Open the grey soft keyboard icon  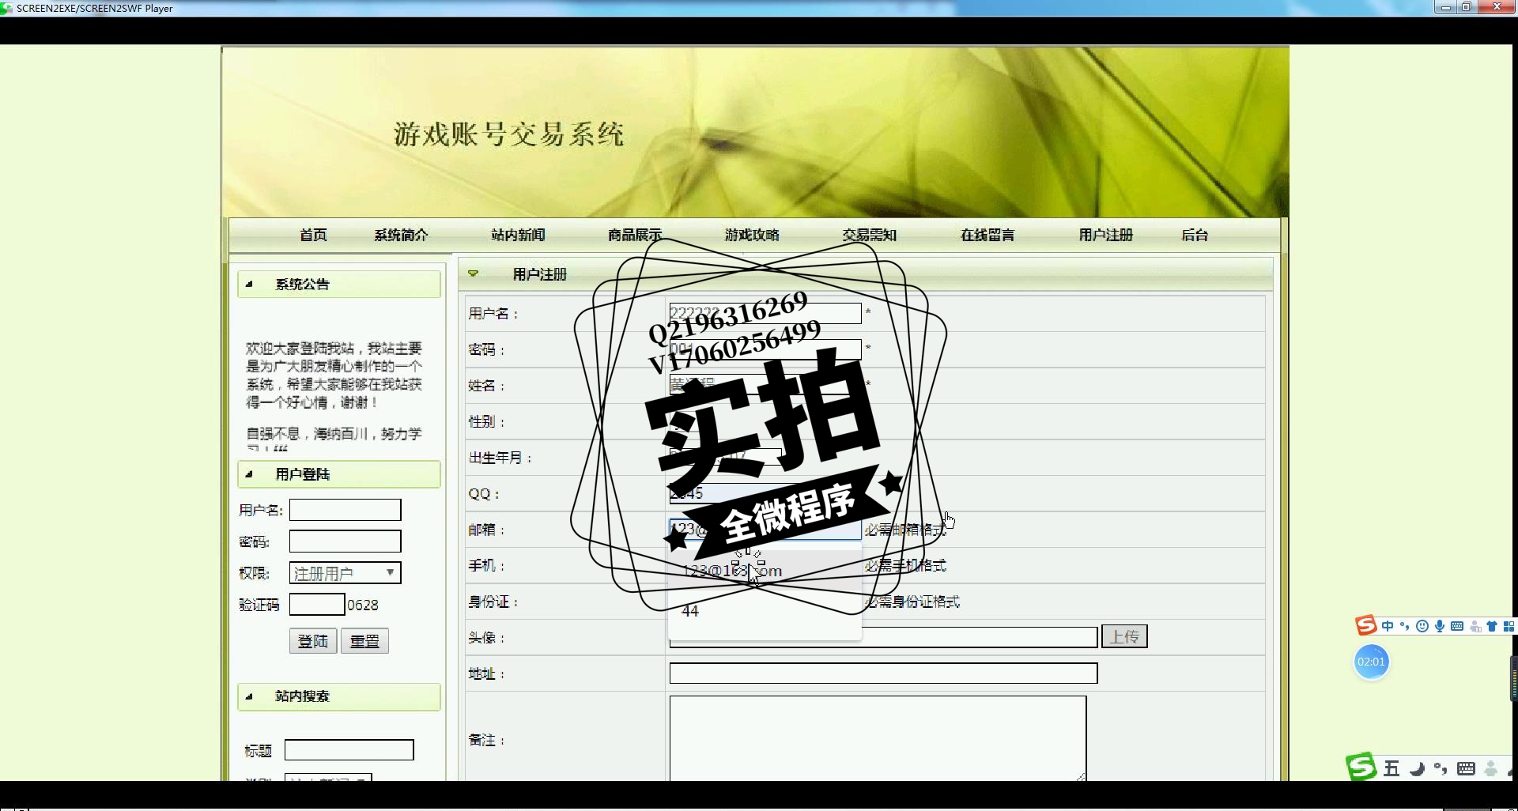coord(1466,768)
